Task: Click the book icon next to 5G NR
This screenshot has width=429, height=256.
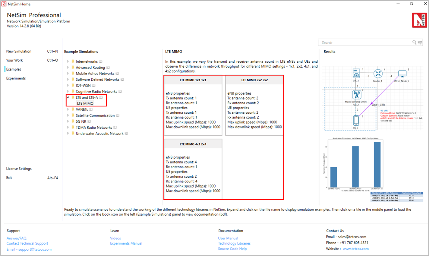Action: click(89, 122)
